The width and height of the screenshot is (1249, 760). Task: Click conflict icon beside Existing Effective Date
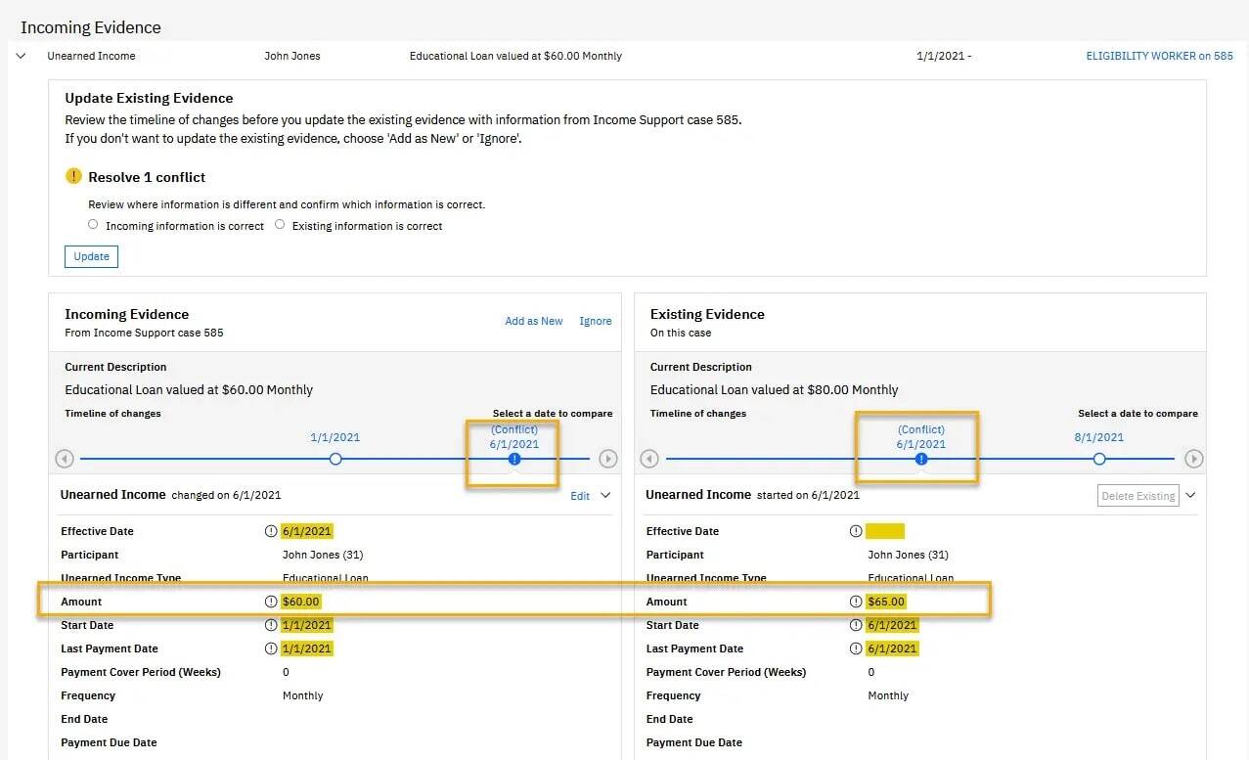tap(856, 531)
